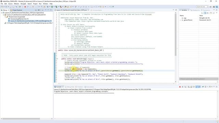This screenshot has width=219, height=123.
Task: Select the args variable row
Action: (199, 18)
